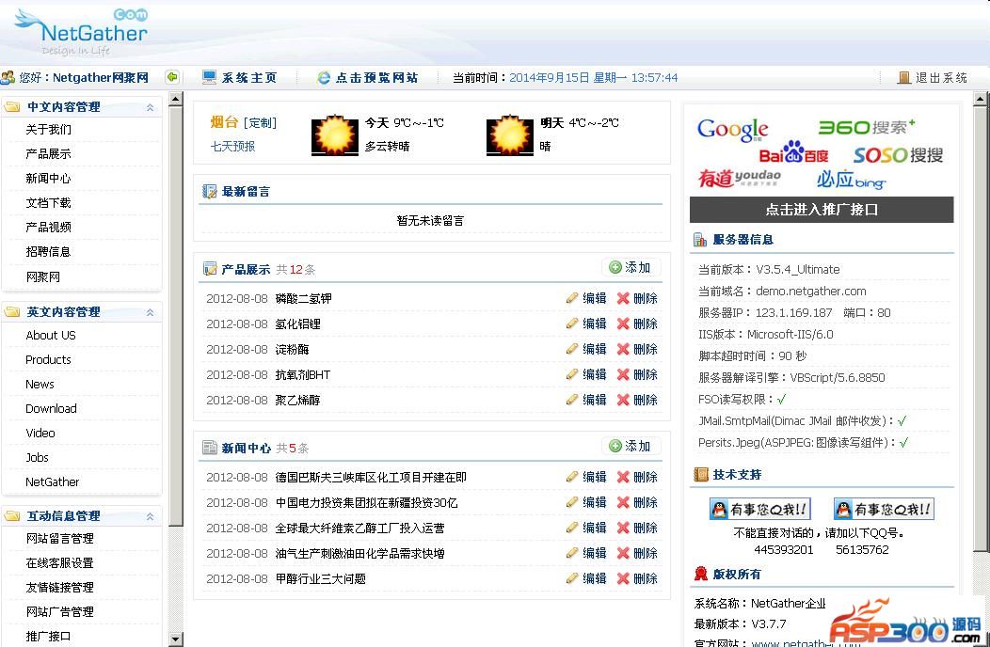This screenshot has height=647, width=990.
Task: Open NetGather sidebar item
Action: tap(53, 482)
